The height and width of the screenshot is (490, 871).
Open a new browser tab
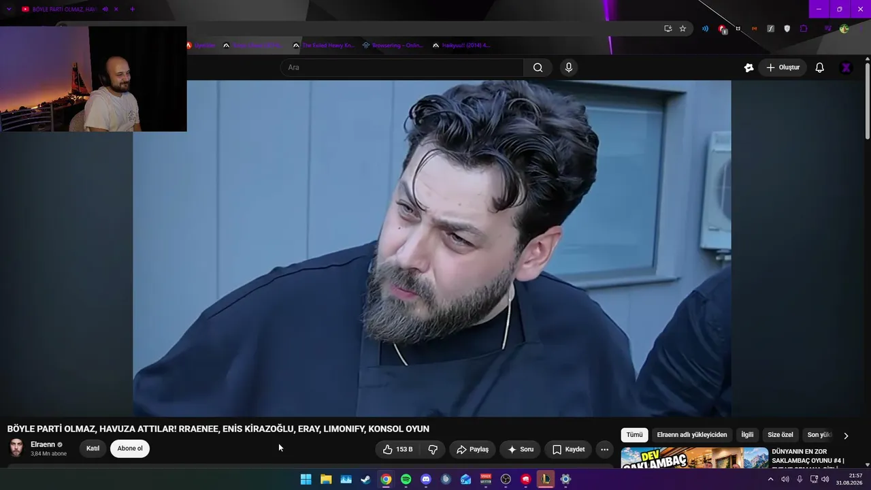coord(132,10)
